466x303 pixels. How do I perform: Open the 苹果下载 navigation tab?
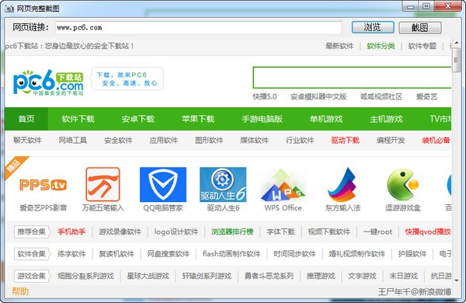pos(198,119)
